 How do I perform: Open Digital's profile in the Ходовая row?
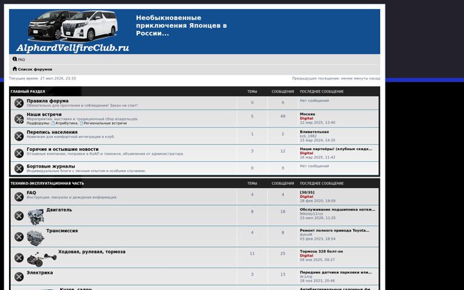[x=307, y=256]
